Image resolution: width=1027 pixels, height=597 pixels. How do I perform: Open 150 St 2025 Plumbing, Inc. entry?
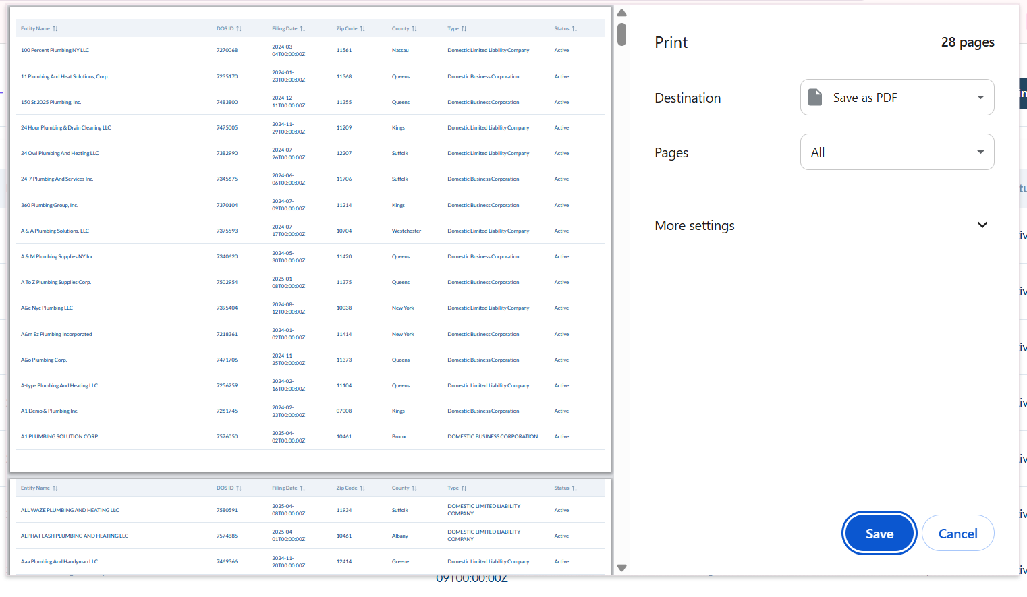(x=51, y=102)
